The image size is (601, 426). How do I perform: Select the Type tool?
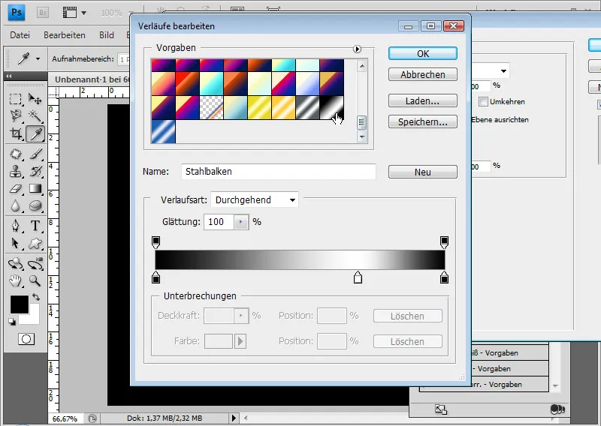[x=35, y=226]
